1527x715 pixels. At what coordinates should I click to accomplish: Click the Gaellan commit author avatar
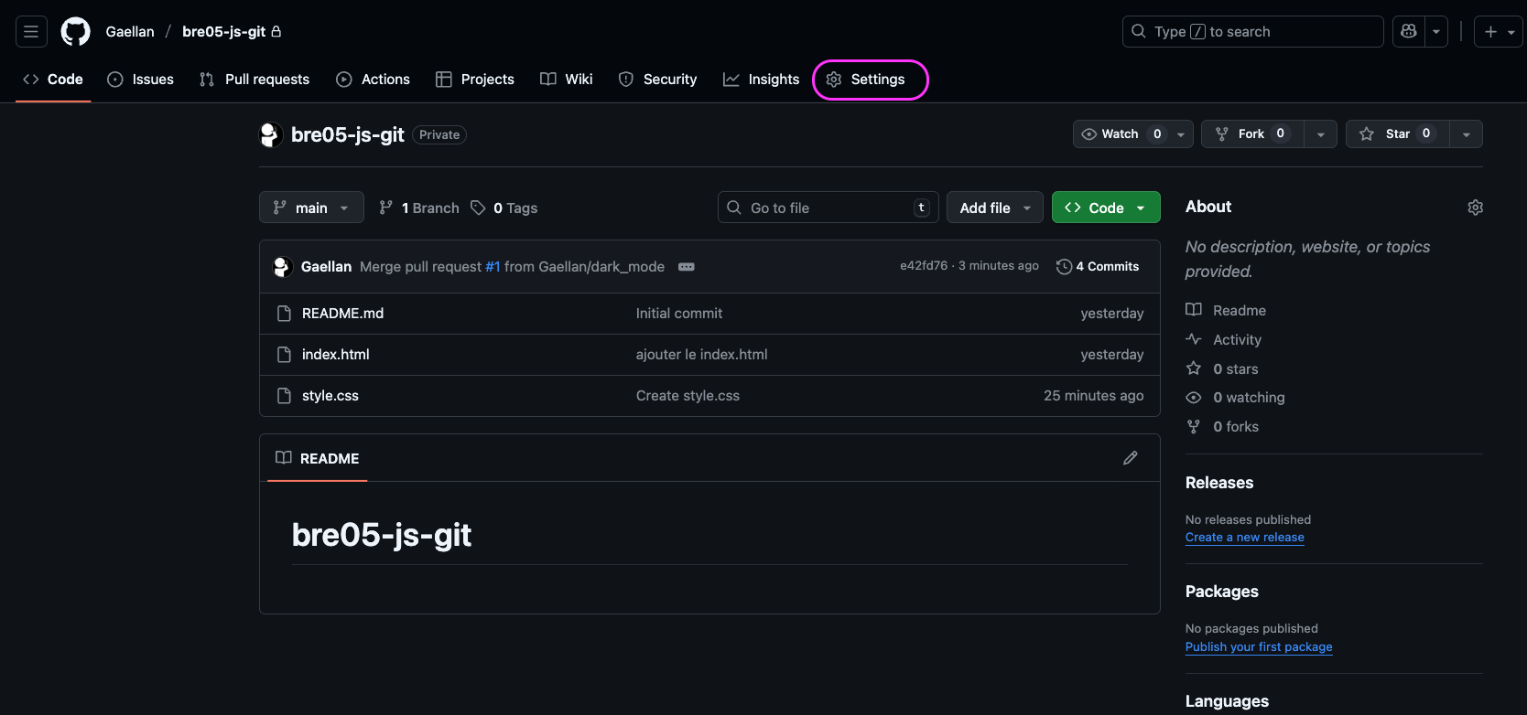(282, 267)
